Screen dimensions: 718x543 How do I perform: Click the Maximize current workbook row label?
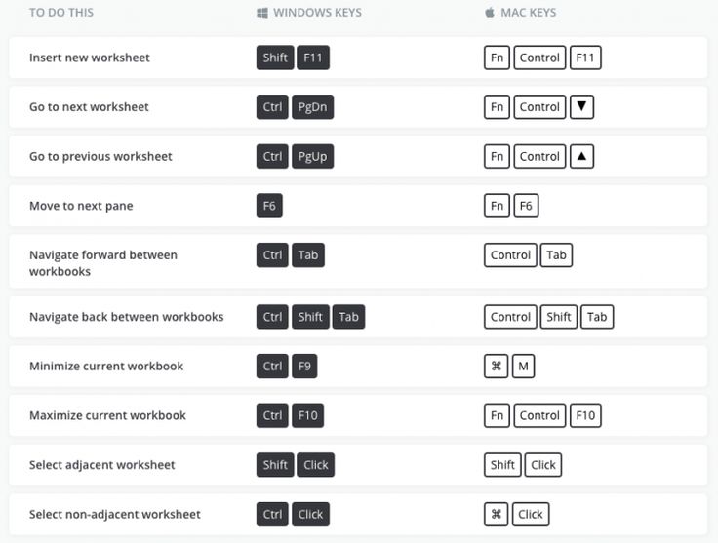point(107,415)
